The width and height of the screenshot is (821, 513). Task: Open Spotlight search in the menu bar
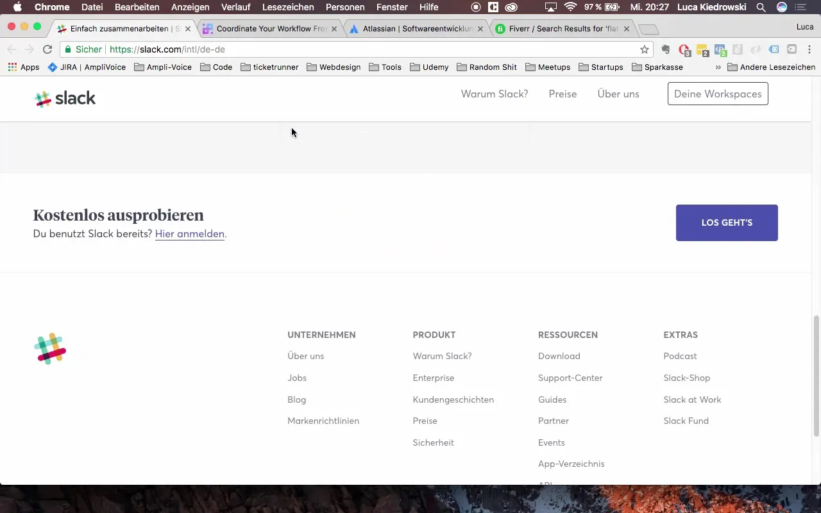tap(761, 7)
